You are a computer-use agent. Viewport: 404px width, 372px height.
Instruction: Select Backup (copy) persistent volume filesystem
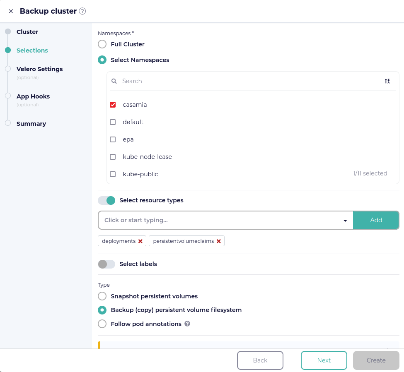pyautogui.click(x=102, y=310)
